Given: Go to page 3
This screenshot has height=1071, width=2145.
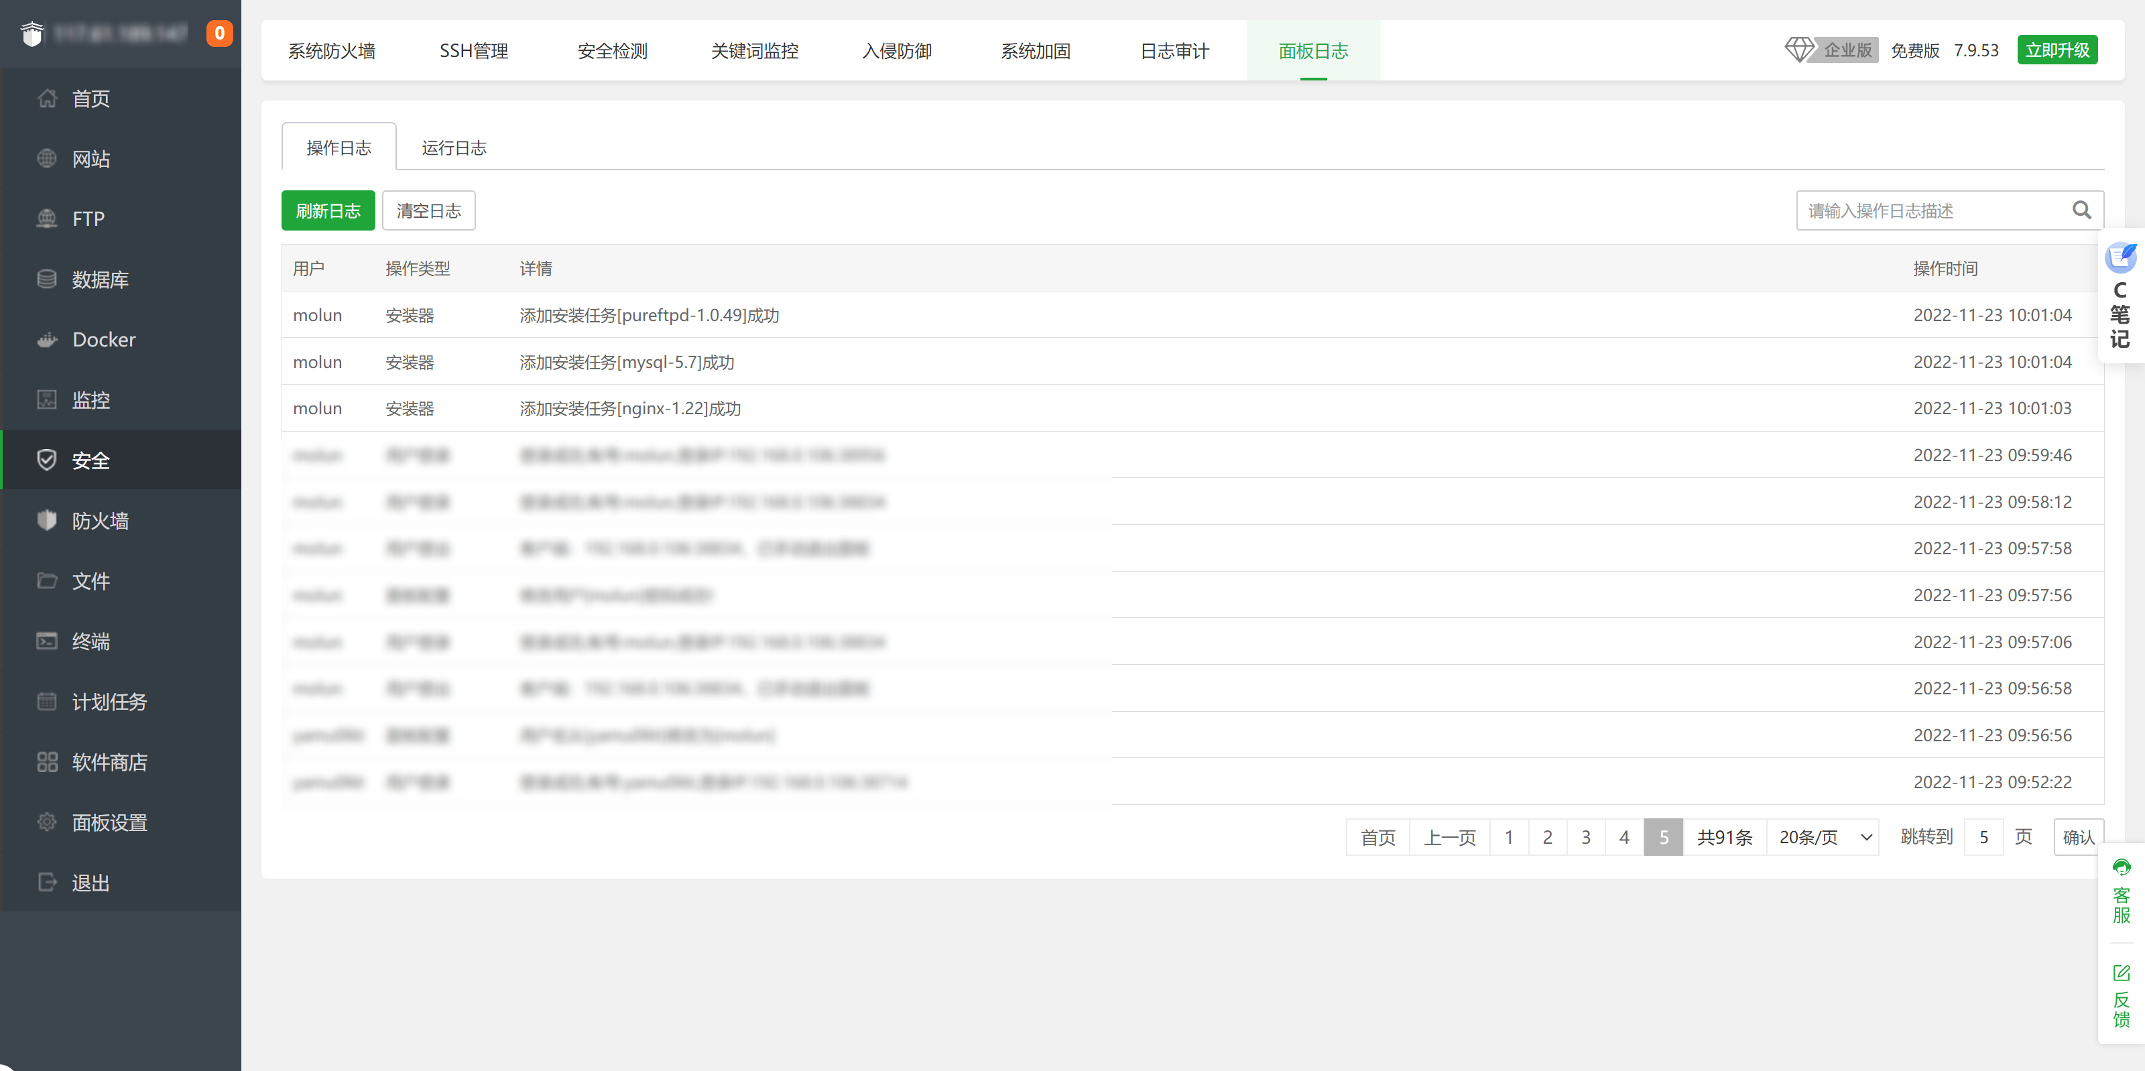Looking at the screenshot, I should [x=1586, y=837].
